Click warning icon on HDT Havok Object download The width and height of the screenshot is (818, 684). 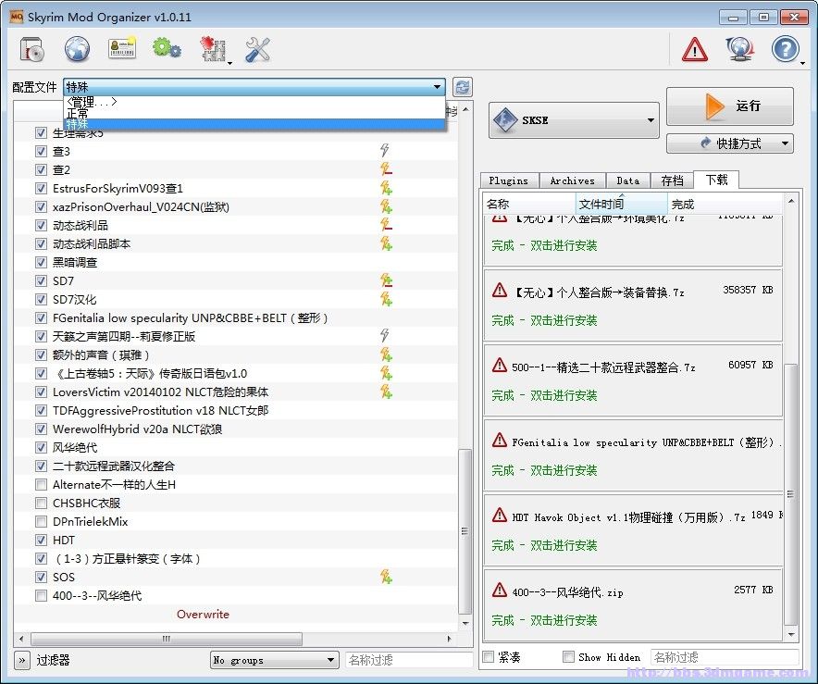pyautogui.click(x=500, y=515)
